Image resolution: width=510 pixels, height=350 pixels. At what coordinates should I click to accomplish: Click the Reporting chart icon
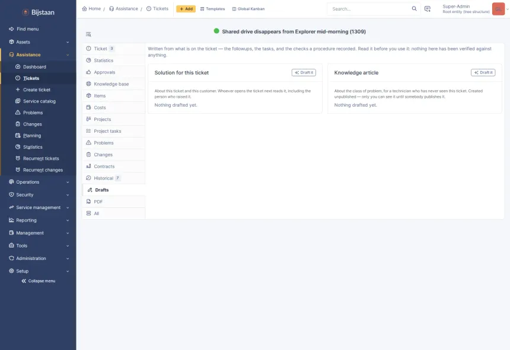[11, 220]
